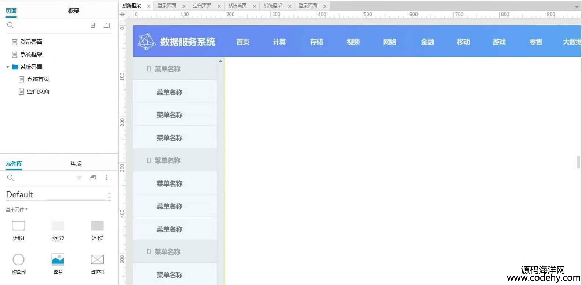Click the canvas origin crosshair icon
582x285 pixels.
(x=122, y=15)
